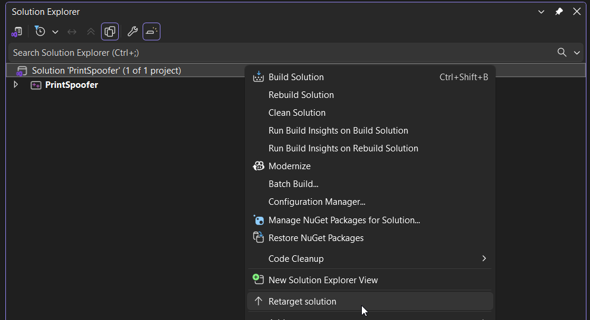Click Sync with Active Document arrows icon
This screenshot has width=590, height=320.
[x=71, y=32]
